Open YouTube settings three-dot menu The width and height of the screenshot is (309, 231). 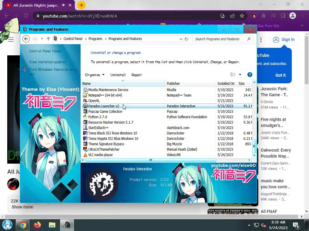261,39
